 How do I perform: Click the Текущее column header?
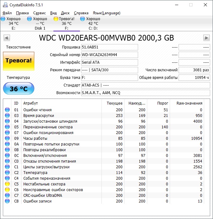(x=113, y=103)
